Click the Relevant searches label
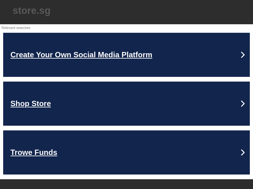 [16, 28]
